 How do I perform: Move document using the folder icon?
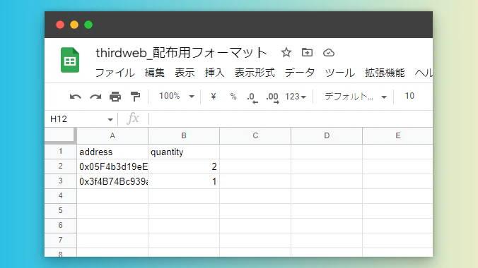[x=307, y=53]
